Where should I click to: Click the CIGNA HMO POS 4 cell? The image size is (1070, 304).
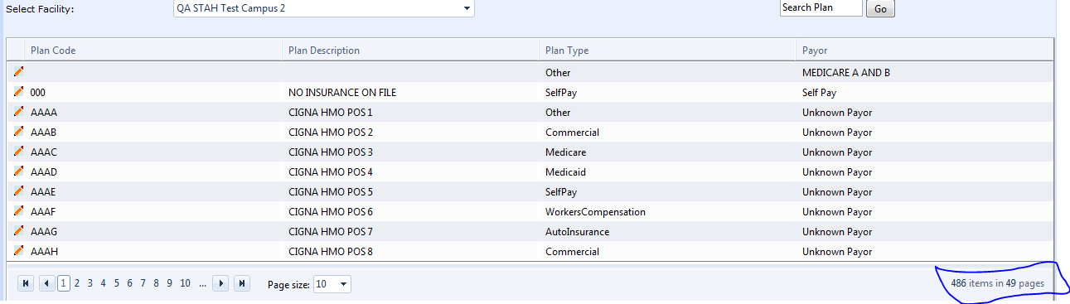click(x=331, y=171)
